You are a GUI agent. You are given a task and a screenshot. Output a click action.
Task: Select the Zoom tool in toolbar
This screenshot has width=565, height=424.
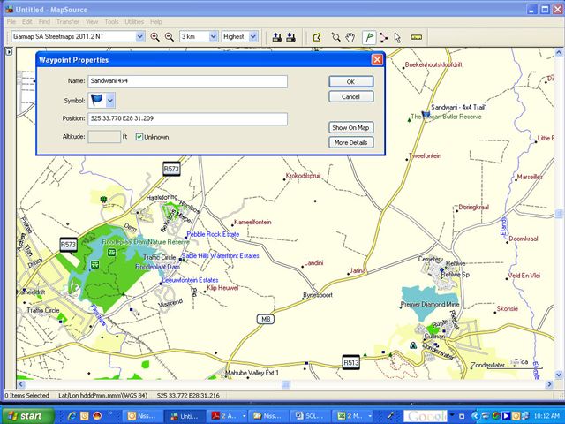(x=335, y=37)
